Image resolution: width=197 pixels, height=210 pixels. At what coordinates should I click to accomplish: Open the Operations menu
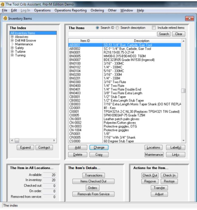pos(42,10)
